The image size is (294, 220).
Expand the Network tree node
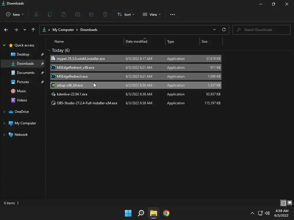click(x=4, y=135)
